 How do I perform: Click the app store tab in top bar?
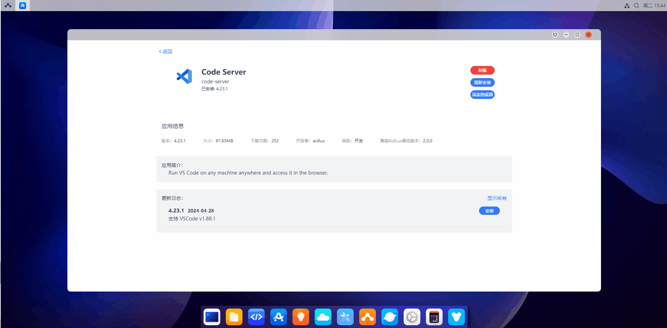[x=23, y=6]
